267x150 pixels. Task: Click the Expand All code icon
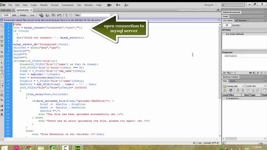click(2, 45)
